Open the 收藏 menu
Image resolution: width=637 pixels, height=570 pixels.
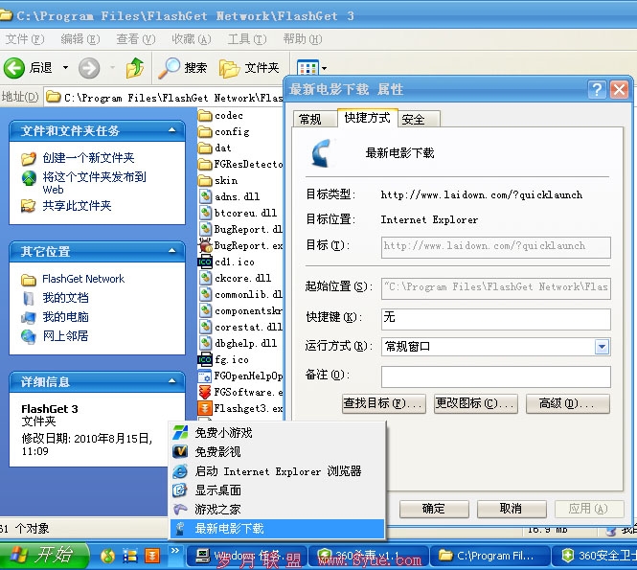(191, 39)
